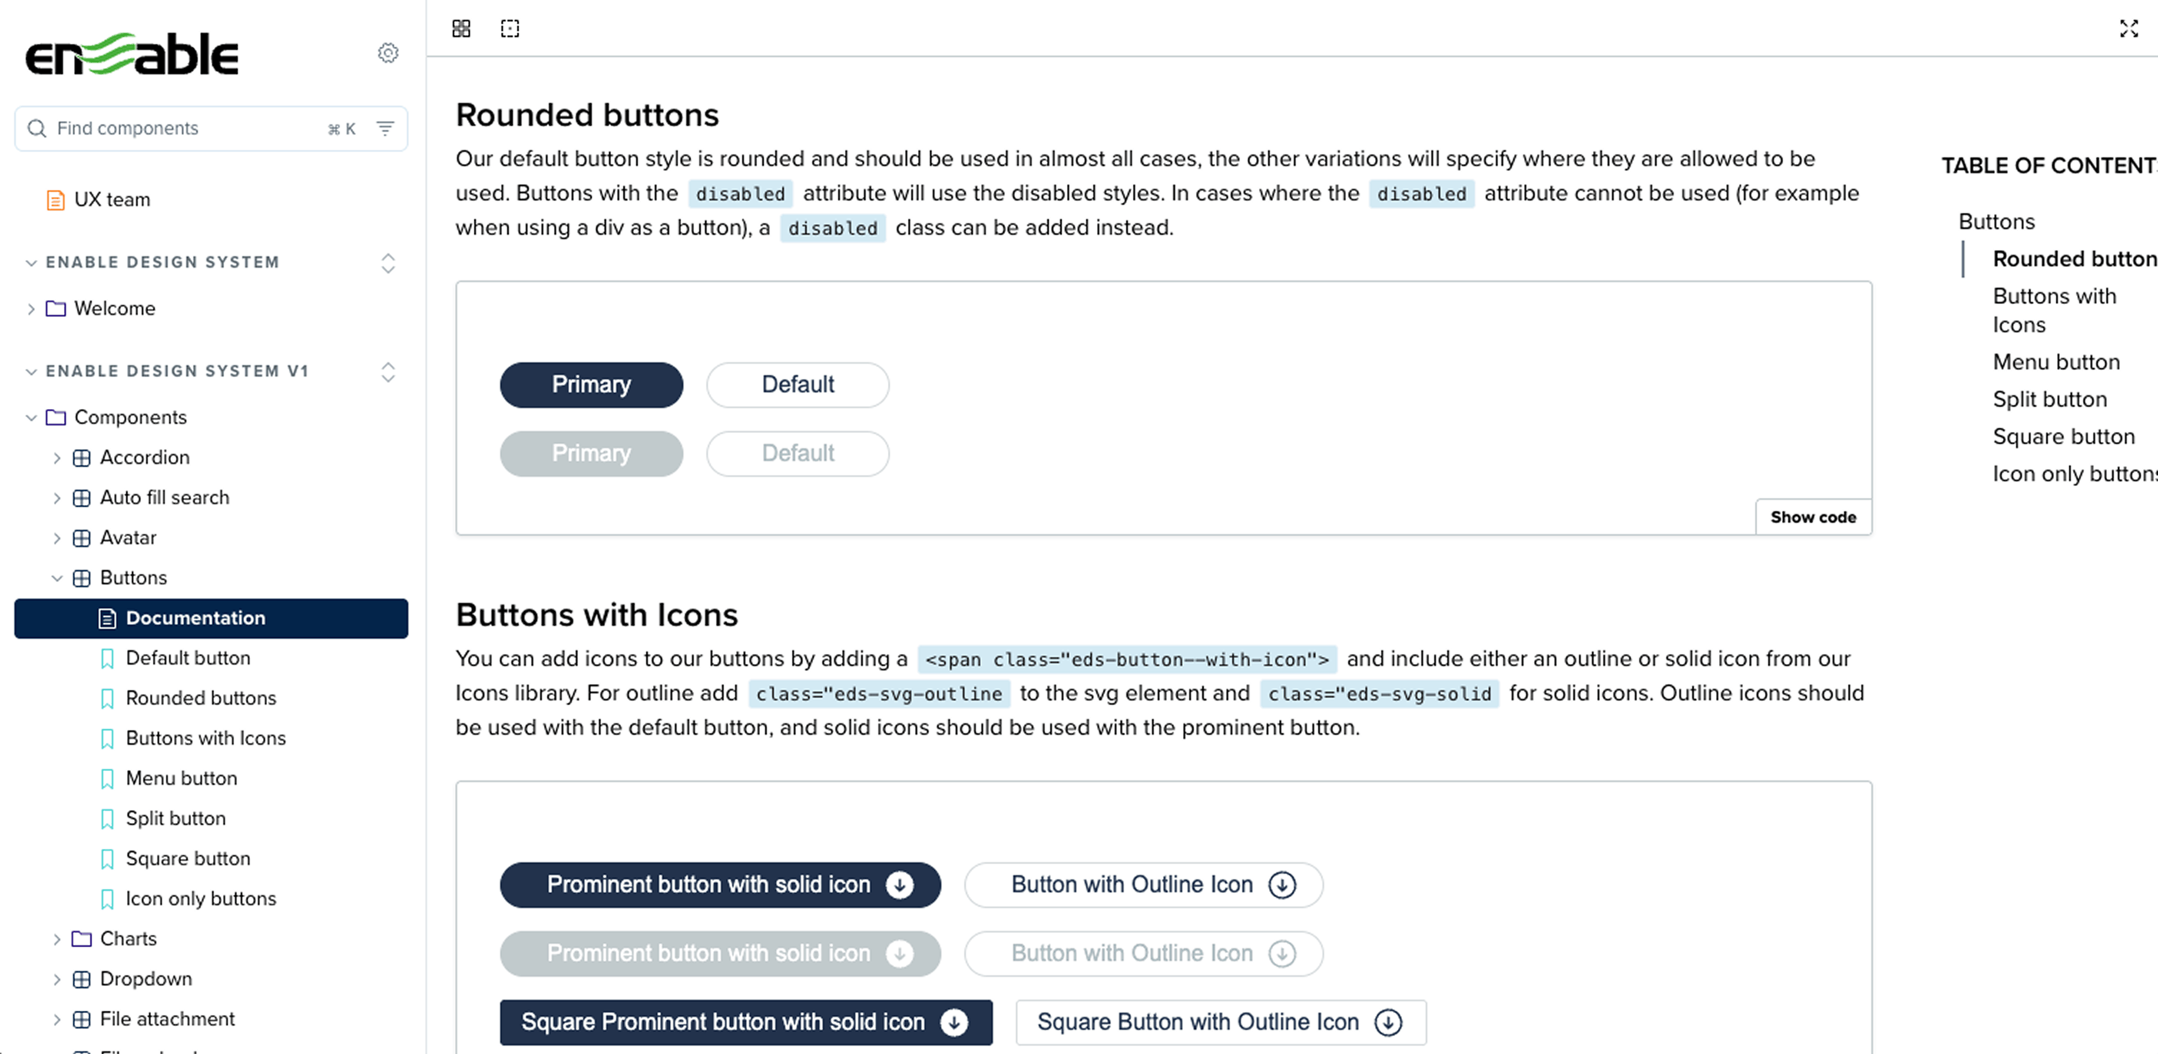Viewport: 2158px width, 1054px height.
Task: Click the Welcome folder icon
Action: (x=56, y=308)
